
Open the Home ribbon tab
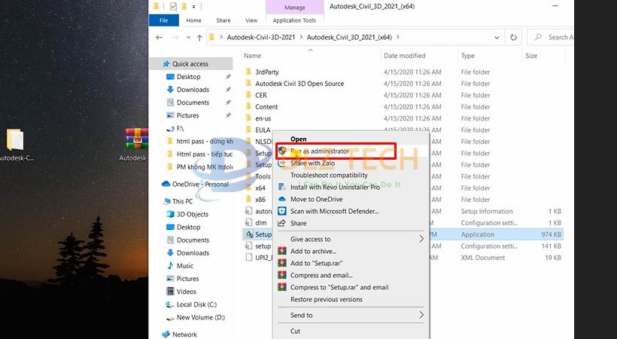tap(193, 20)
